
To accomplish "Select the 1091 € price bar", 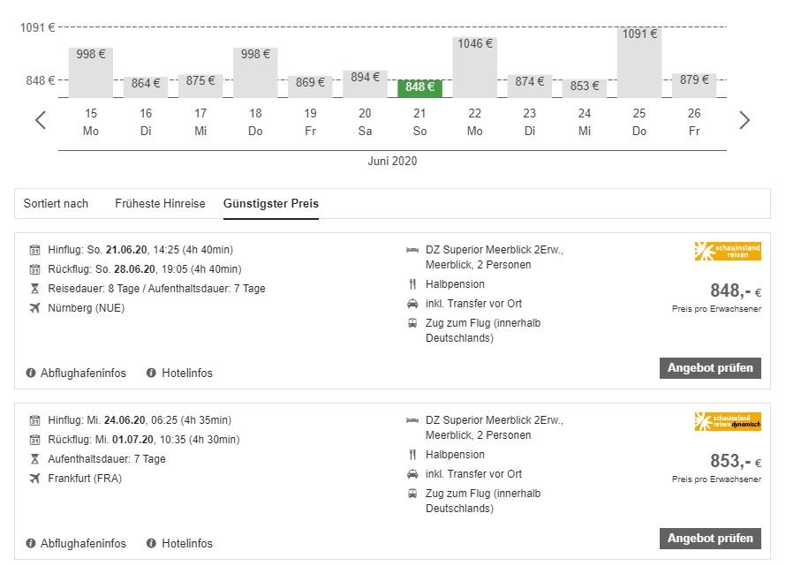I will (x=639, y=62).
